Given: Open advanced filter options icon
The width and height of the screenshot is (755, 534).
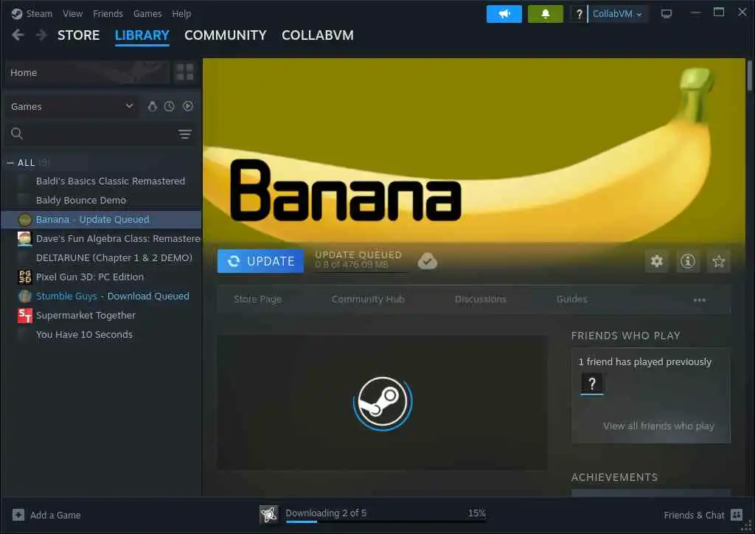Looking at the screenshot, I should (185, 133).
